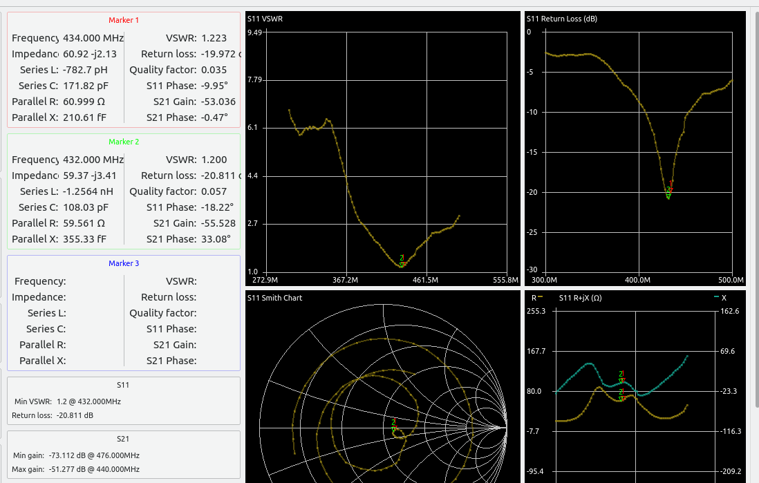Screen dimensions: 759x483
Task: Click the S11 R+jX (Ω) chart title
Action: point(580,298)
